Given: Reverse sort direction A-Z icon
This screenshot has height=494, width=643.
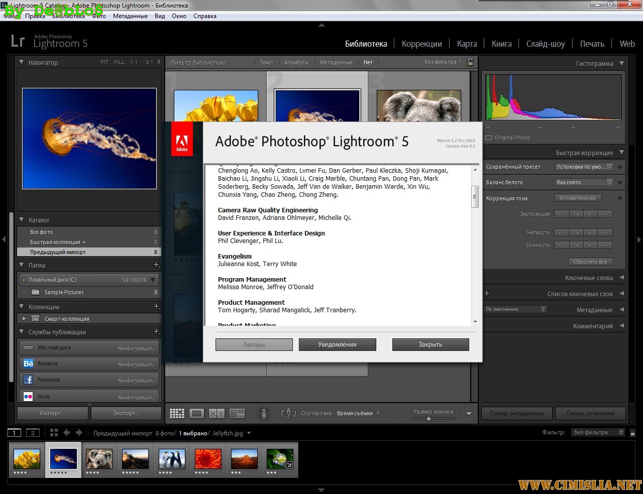Looking at the screenshot, I should click(288, 413).
